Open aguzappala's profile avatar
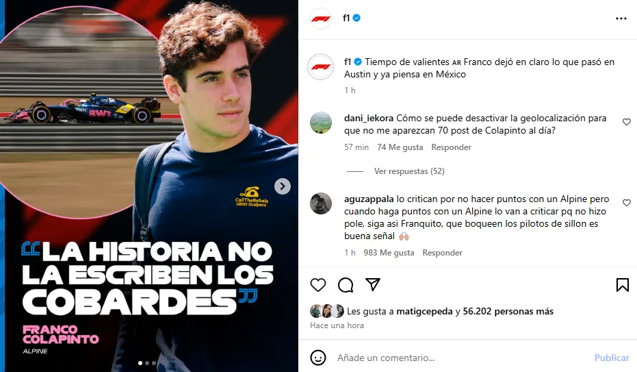Screen dimensions: 637x372 [320, 203]
